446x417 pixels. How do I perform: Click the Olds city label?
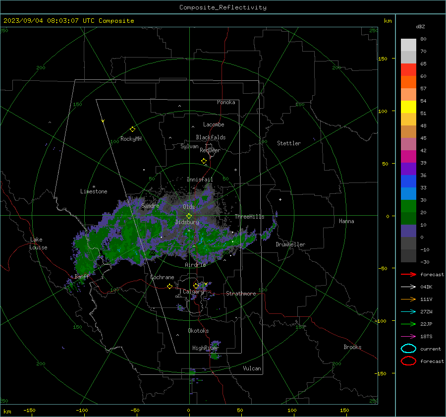189,207
